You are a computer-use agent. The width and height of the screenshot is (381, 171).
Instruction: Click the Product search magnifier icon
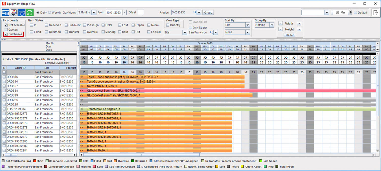(x=195, y=12)
